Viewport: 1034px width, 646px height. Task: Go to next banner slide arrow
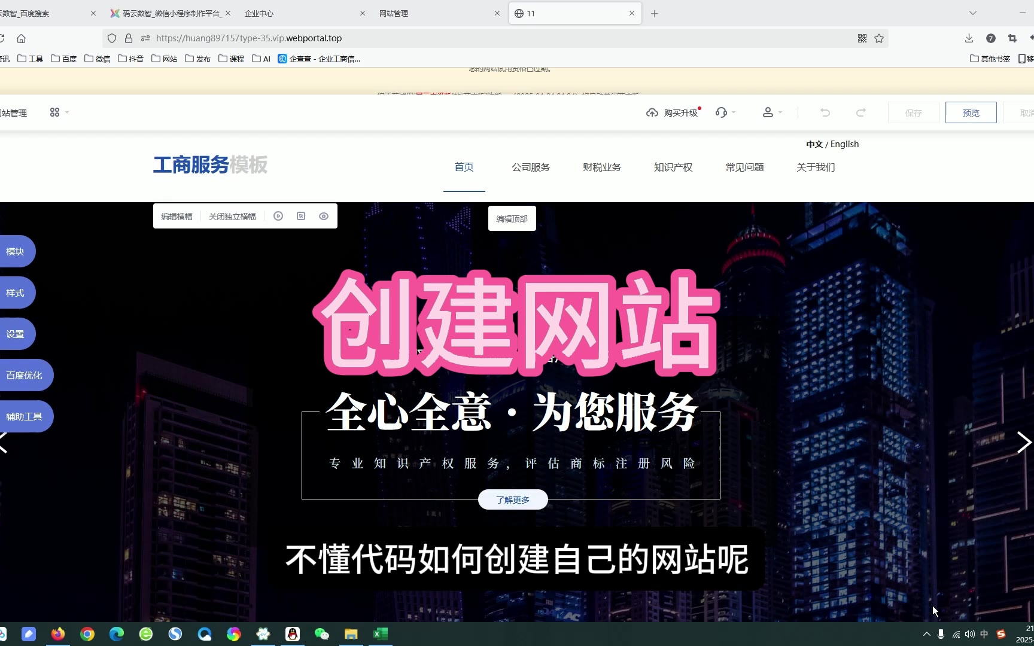tap(1024, 443)
